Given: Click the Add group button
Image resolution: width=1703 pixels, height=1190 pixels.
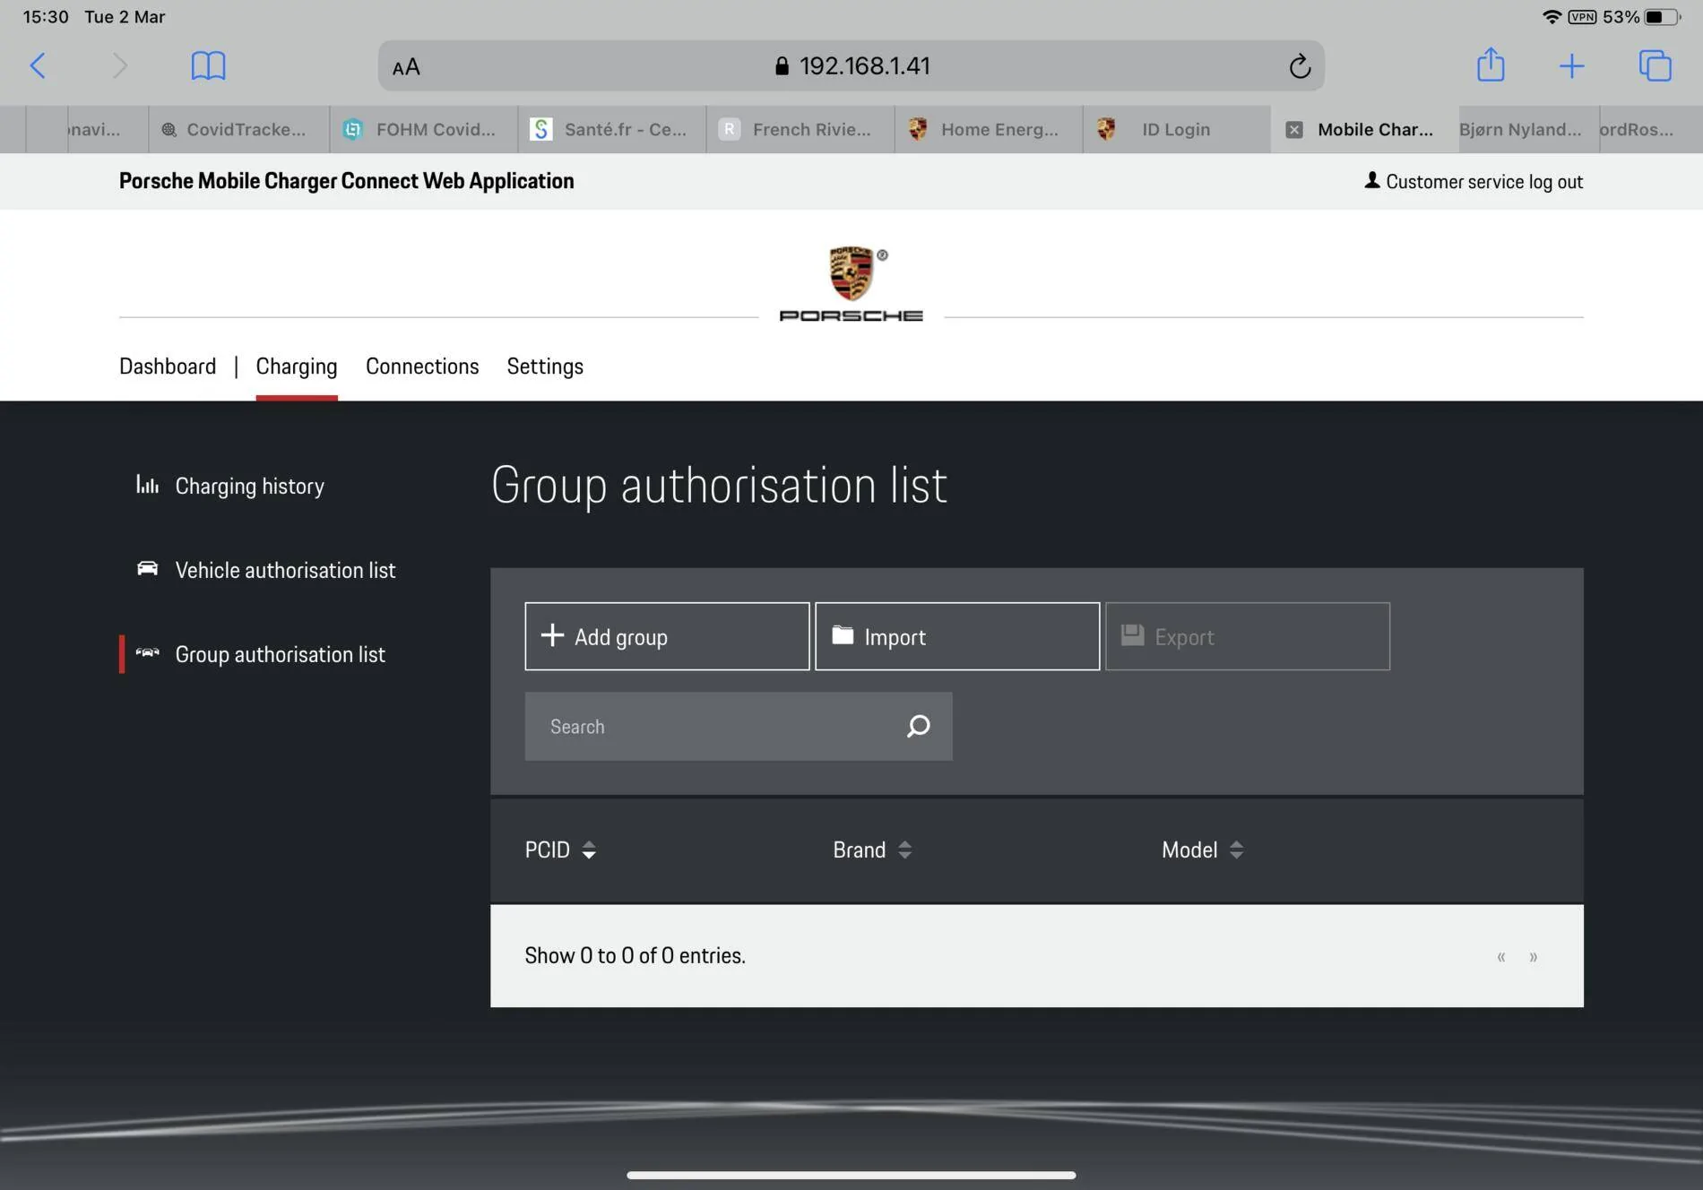Looking at the screenshot, I should (667, 636).
